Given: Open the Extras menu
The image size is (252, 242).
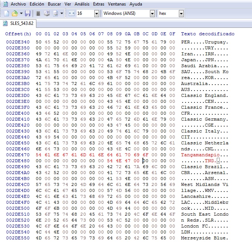Looking at the screenshot, I should [99, 4].
